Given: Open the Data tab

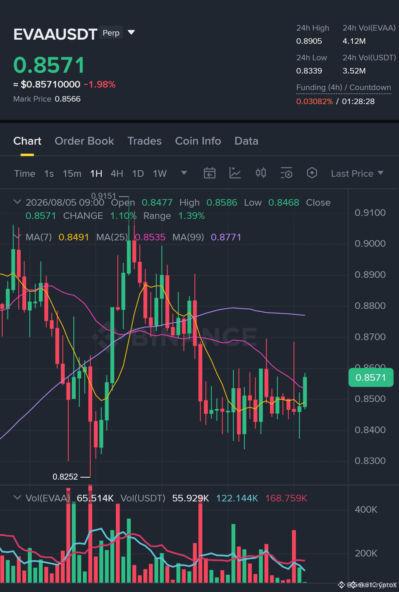Looking at the screenshot, I should point(246,141).
